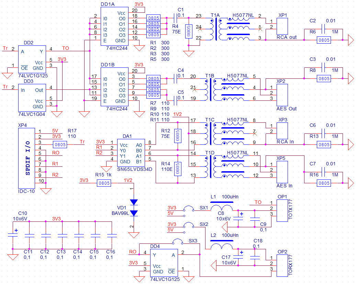Click the C7 0.01 capacitor symbol
Viewport: 356px width, 284px height.
point(324,172)
